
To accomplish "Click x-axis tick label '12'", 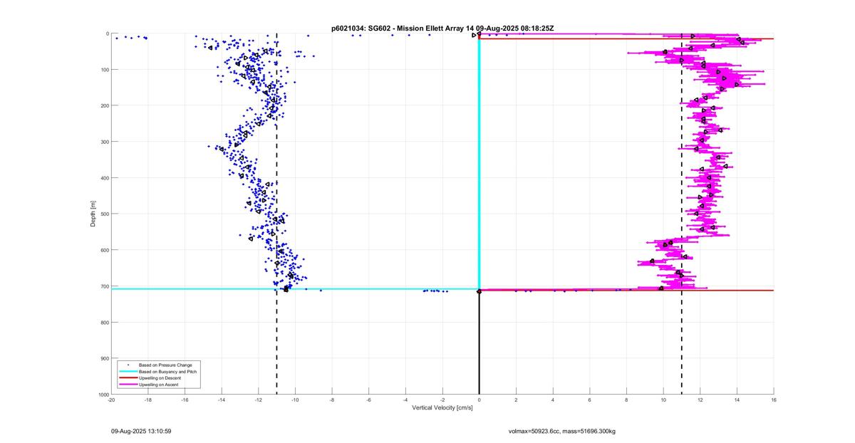I will [700, 400].
